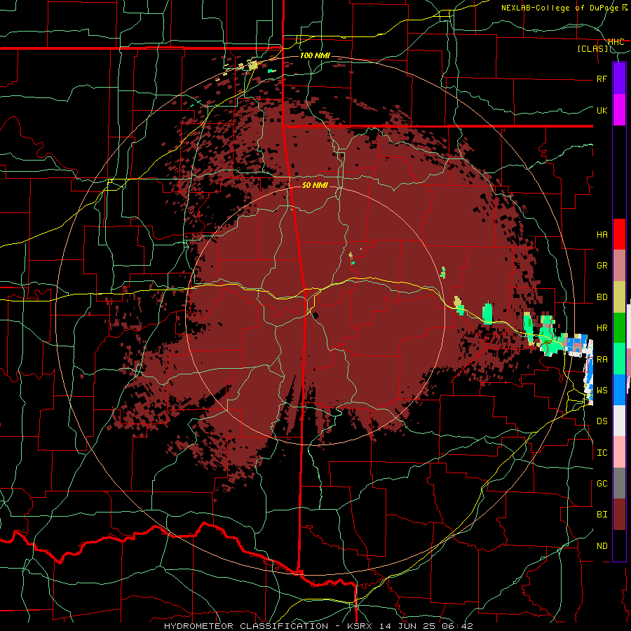Click the 'WS' legend label
This screenshot has width=631, height=631.
coord(602,390)
